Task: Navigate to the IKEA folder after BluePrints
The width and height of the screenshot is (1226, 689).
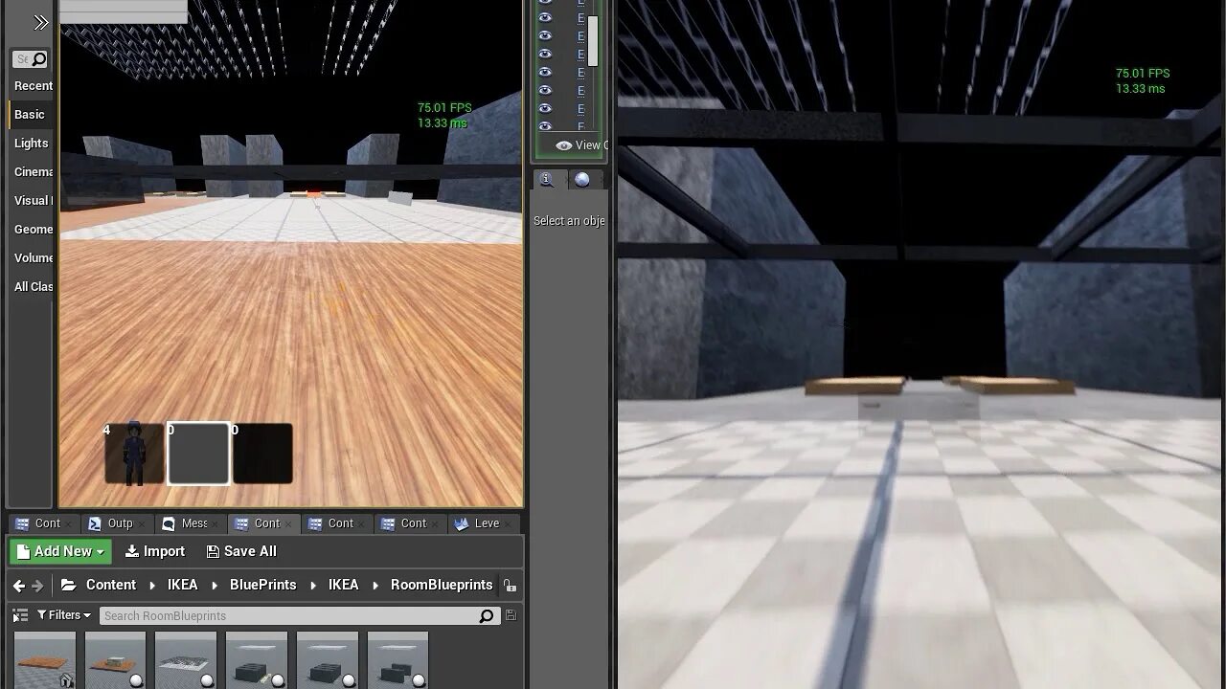Action: click(x=344, y=585)
